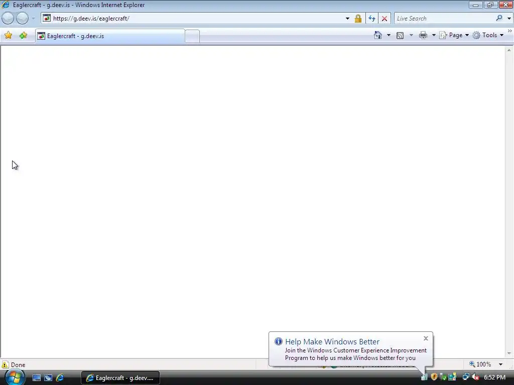Click the status bar warning icon
The height and width of the screenshot is (385, 514).
(5, 365)
